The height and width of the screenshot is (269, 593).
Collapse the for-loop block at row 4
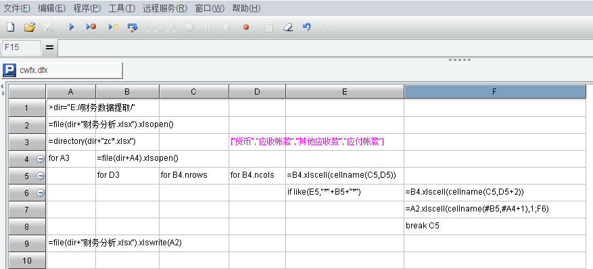(x=41, y=159)
